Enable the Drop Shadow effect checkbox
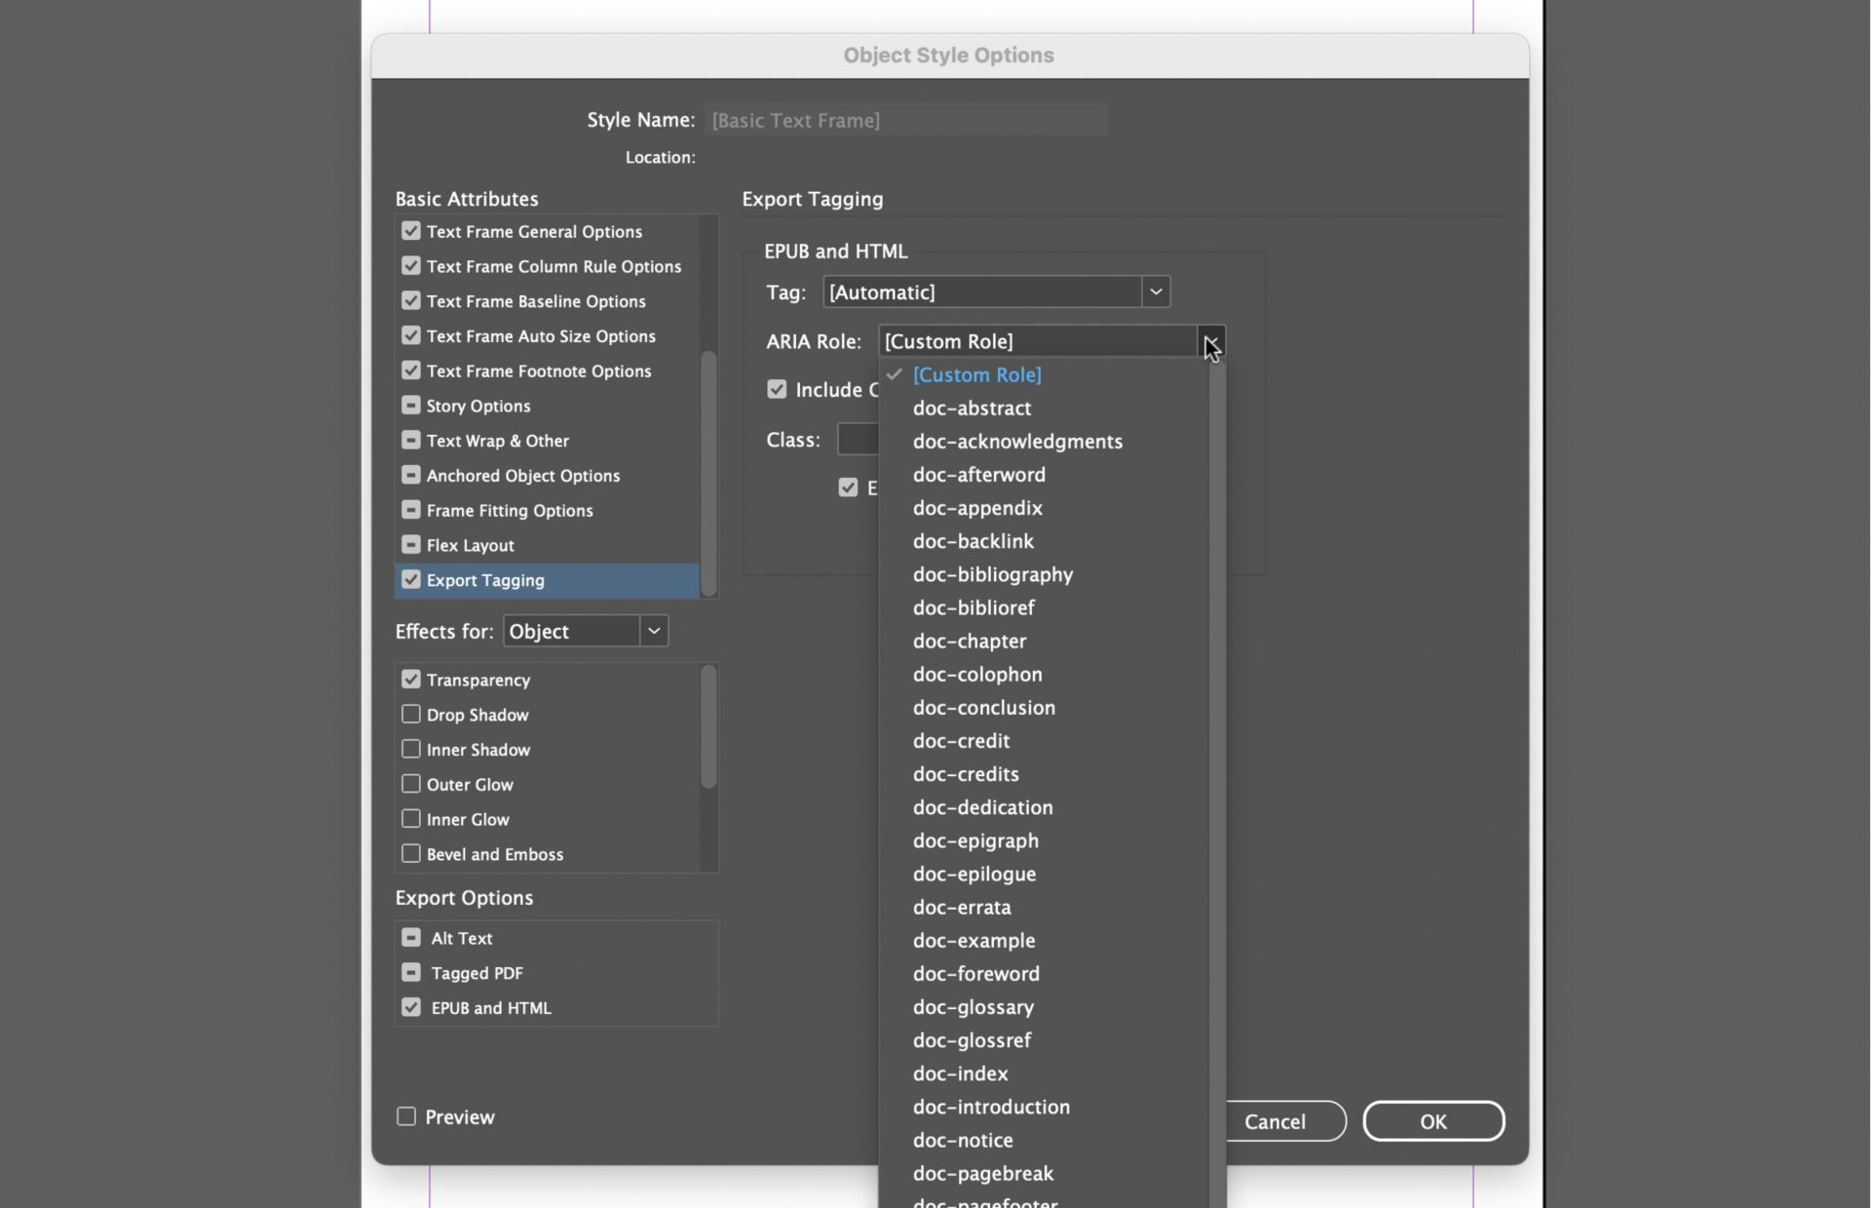Viewport: 1871px width, 1208px height. point(411,715)
